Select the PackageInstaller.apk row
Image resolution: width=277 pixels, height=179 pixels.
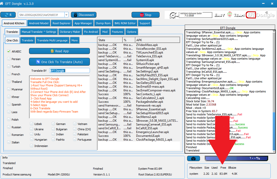(139, 101)
